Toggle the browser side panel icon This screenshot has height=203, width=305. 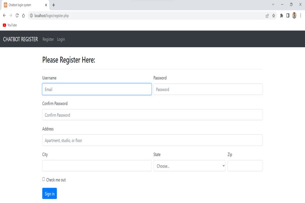288,15
